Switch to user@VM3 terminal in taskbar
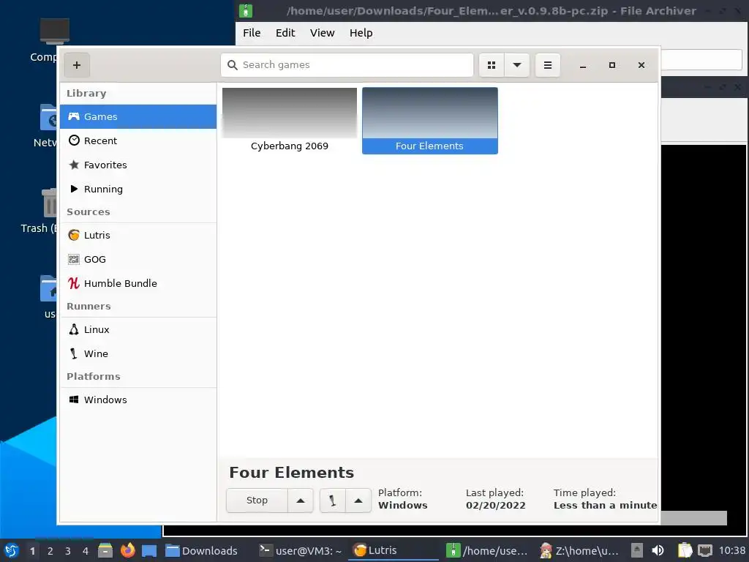This screenshot has width=749, height=562. click(301, 551)
